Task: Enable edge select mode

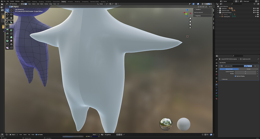Action: pos(24,4)
